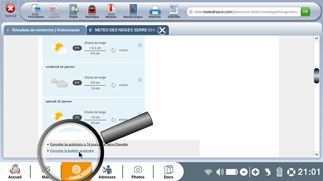Open the Docs app

[x=168, y=172]
